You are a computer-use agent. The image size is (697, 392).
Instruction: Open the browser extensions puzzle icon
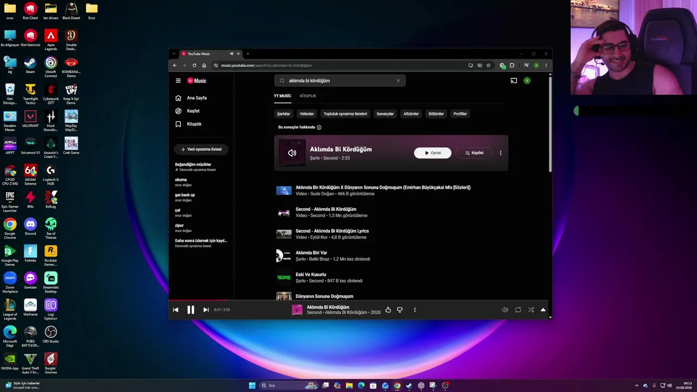512,65
